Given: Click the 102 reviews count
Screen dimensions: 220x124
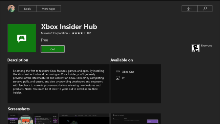Looking at the screenshot, I should click(x=89, y=33).
